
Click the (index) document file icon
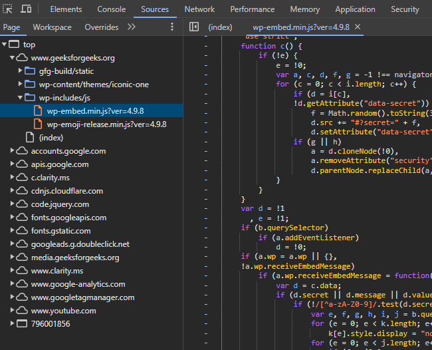tap(30, 137)
